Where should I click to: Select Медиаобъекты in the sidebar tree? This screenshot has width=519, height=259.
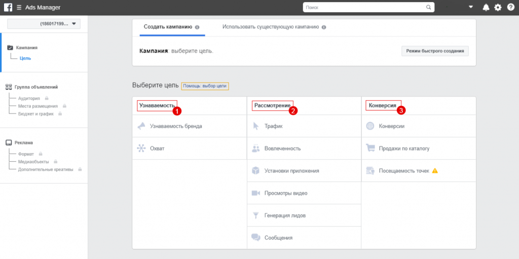point(33,162)
